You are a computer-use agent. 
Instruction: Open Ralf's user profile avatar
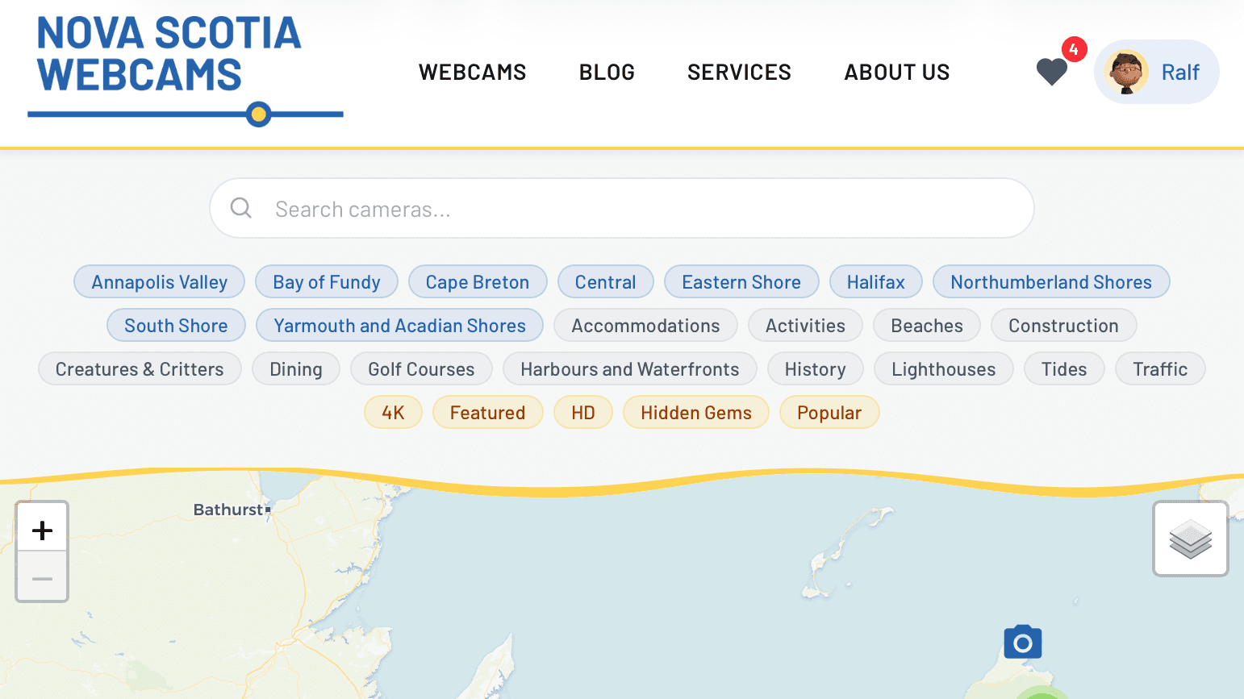point(1127,72)
